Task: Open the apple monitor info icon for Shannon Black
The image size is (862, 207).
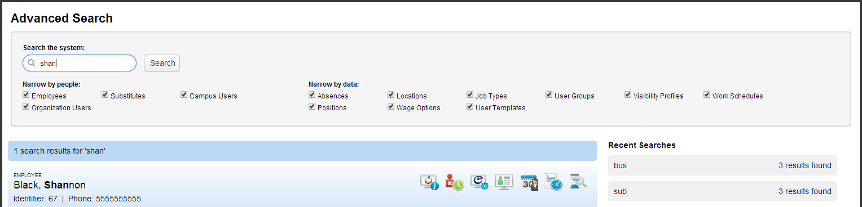Action: [x=429, y=182]
